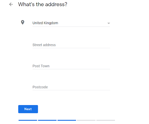Click the "Street address" placeholder text

pyautogui.click(x=44, y=45)
